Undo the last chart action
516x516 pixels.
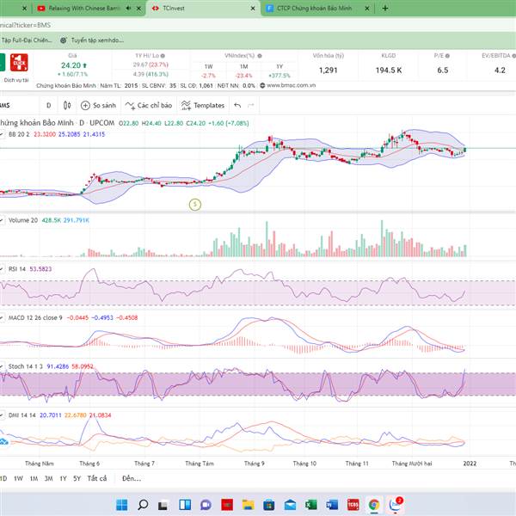237,105
